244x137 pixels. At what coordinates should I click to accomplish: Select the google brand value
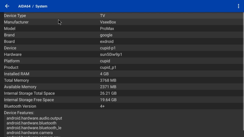coord(106,35)
